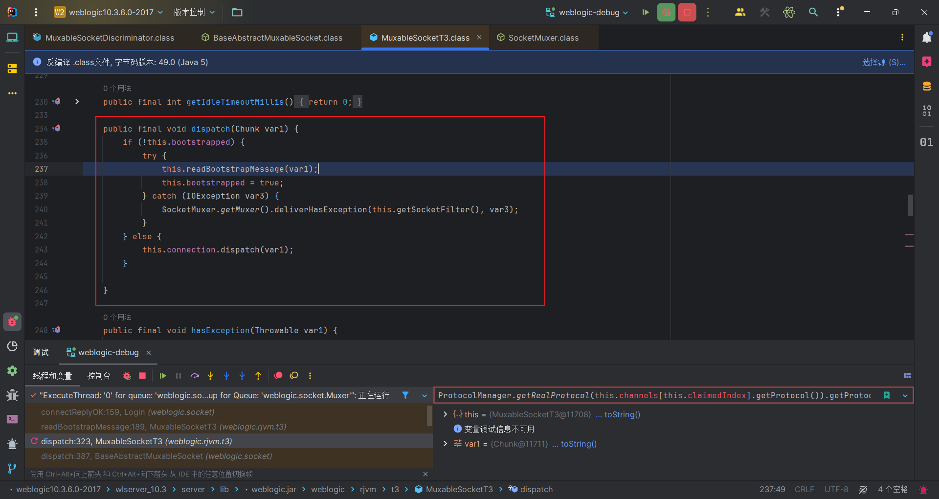This screenshot has width=939, height=499.
Task: Click the override gutter icon on line 234
Action: coord(56,128)
